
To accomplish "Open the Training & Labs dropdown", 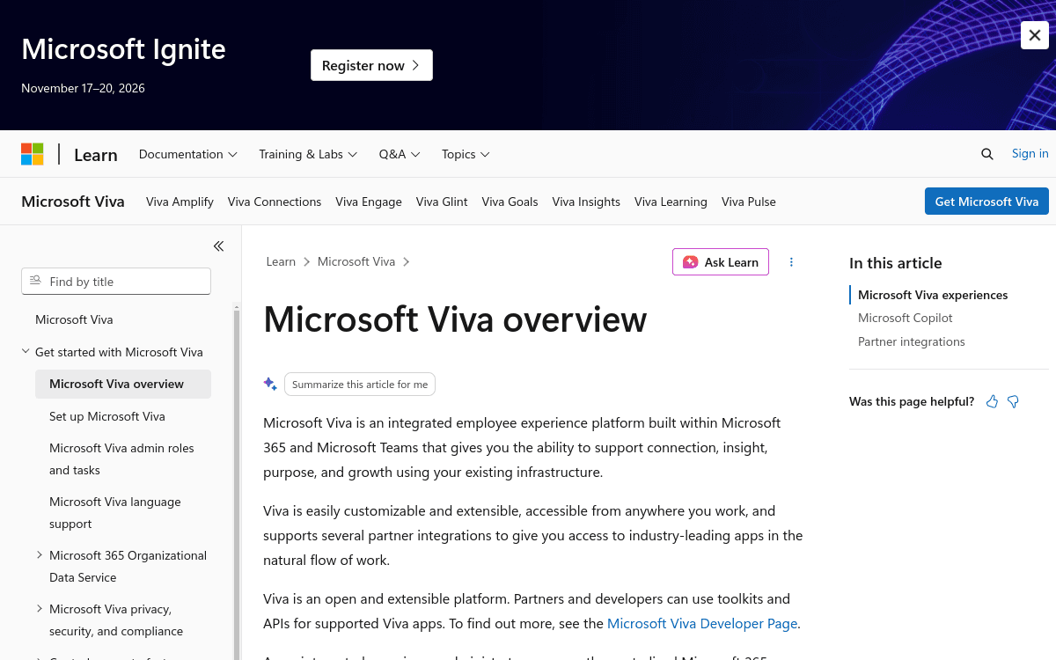I will click(308, 154).
